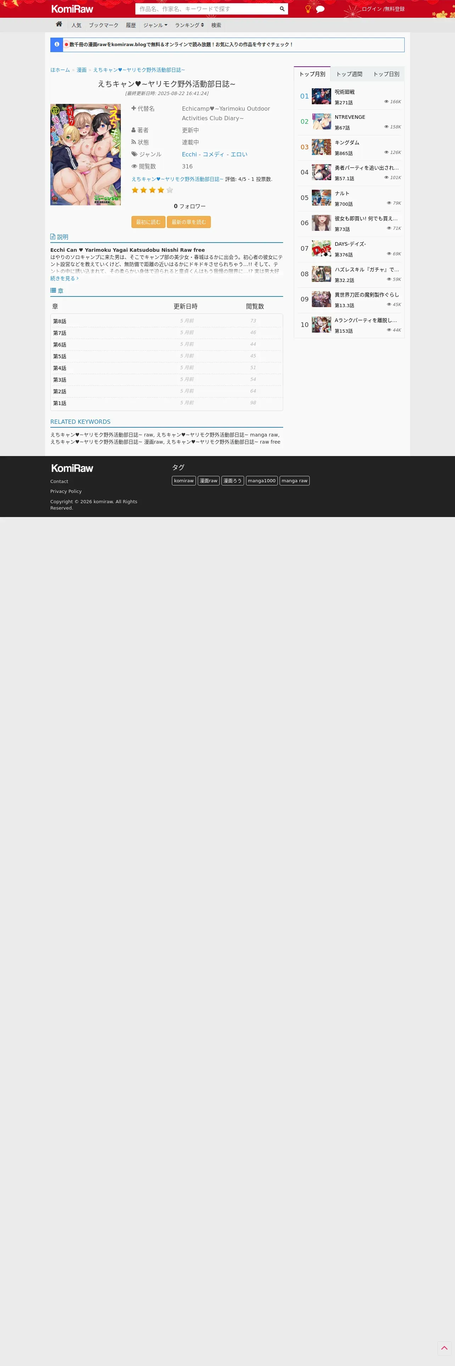This screenshot has height=1366, width=455.
Task: Click the blue info icon in the notice
Action: point(57,45)
